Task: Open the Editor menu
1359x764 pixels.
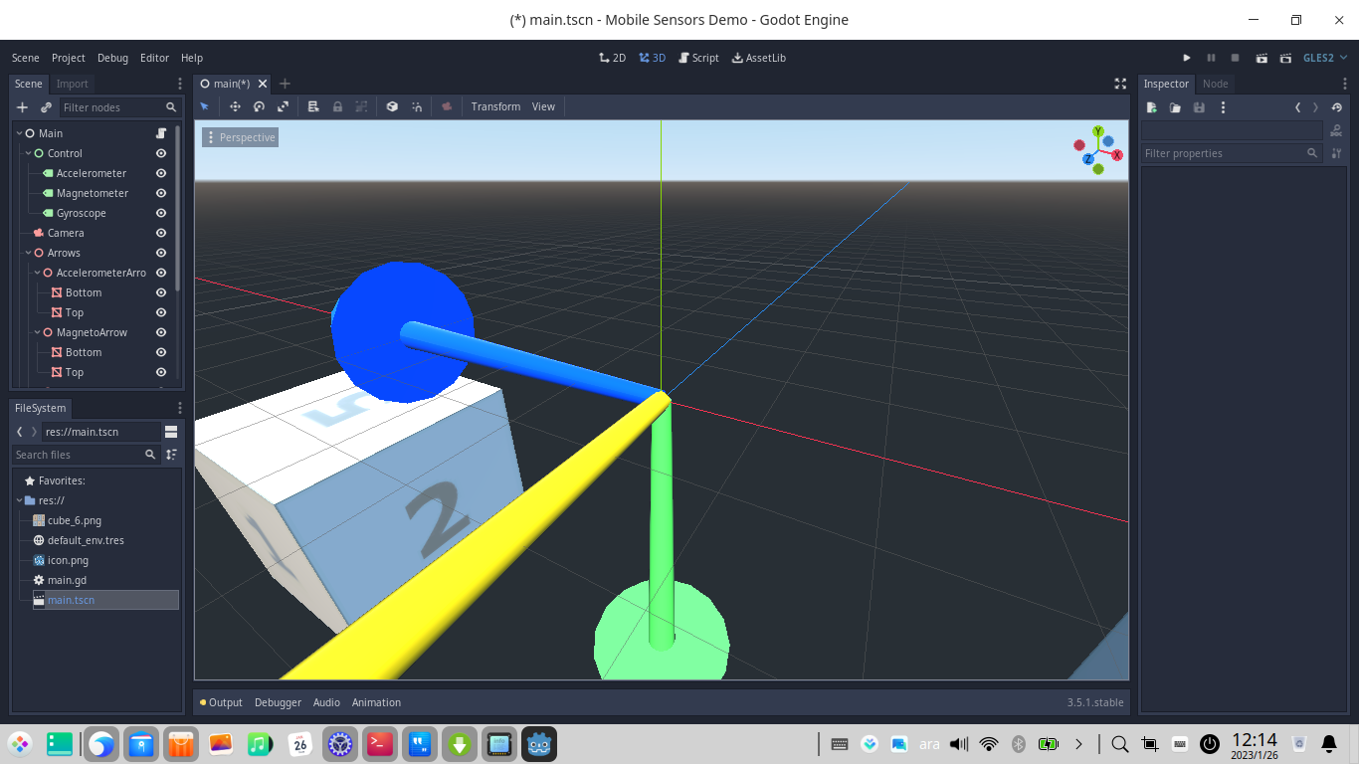Action: (154, 58)
